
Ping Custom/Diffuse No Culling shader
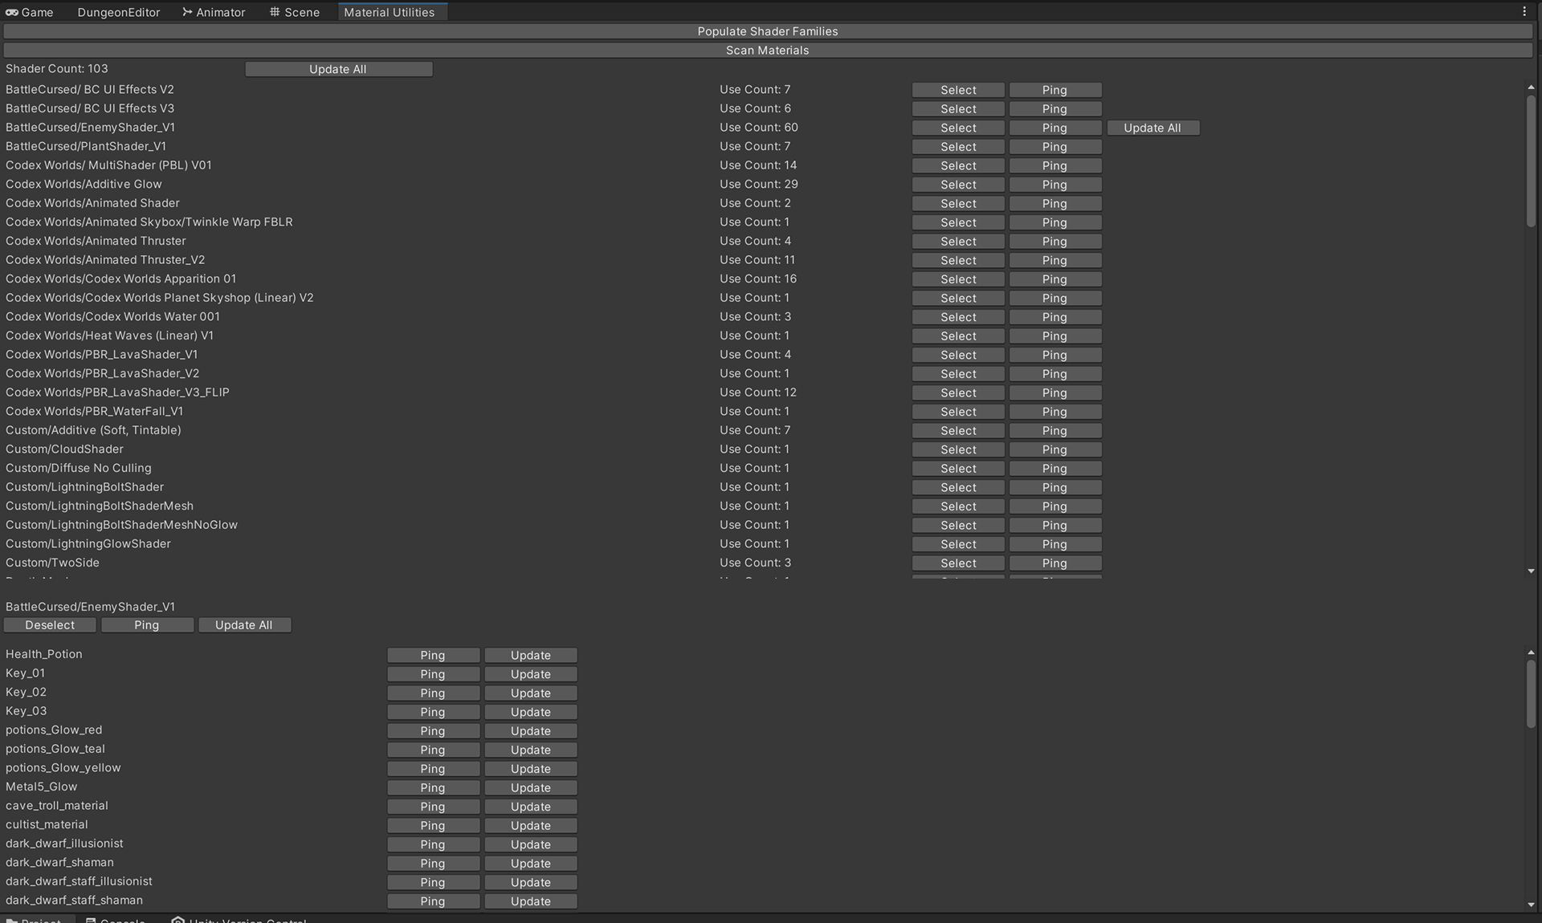click(1055, 469)
